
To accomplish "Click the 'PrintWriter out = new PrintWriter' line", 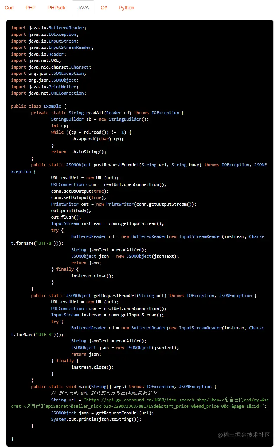I will (x=124, y=204).
